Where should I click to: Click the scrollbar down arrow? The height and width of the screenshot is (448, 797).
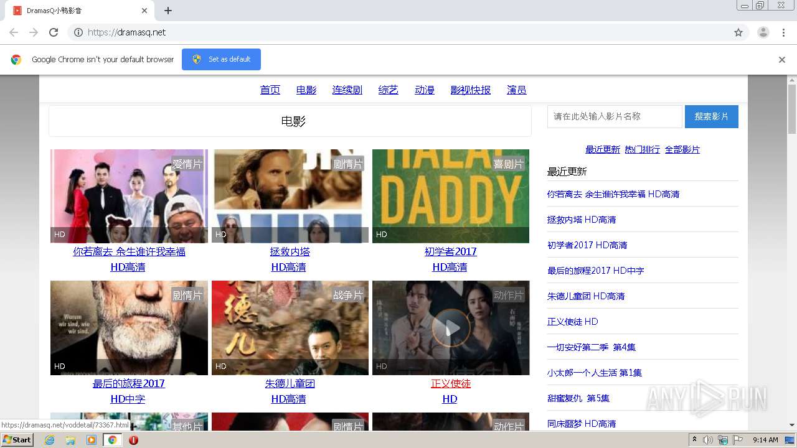coord(792,425)
